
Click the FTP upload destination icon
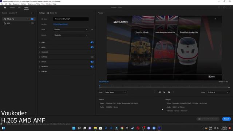tap(5, 23)
